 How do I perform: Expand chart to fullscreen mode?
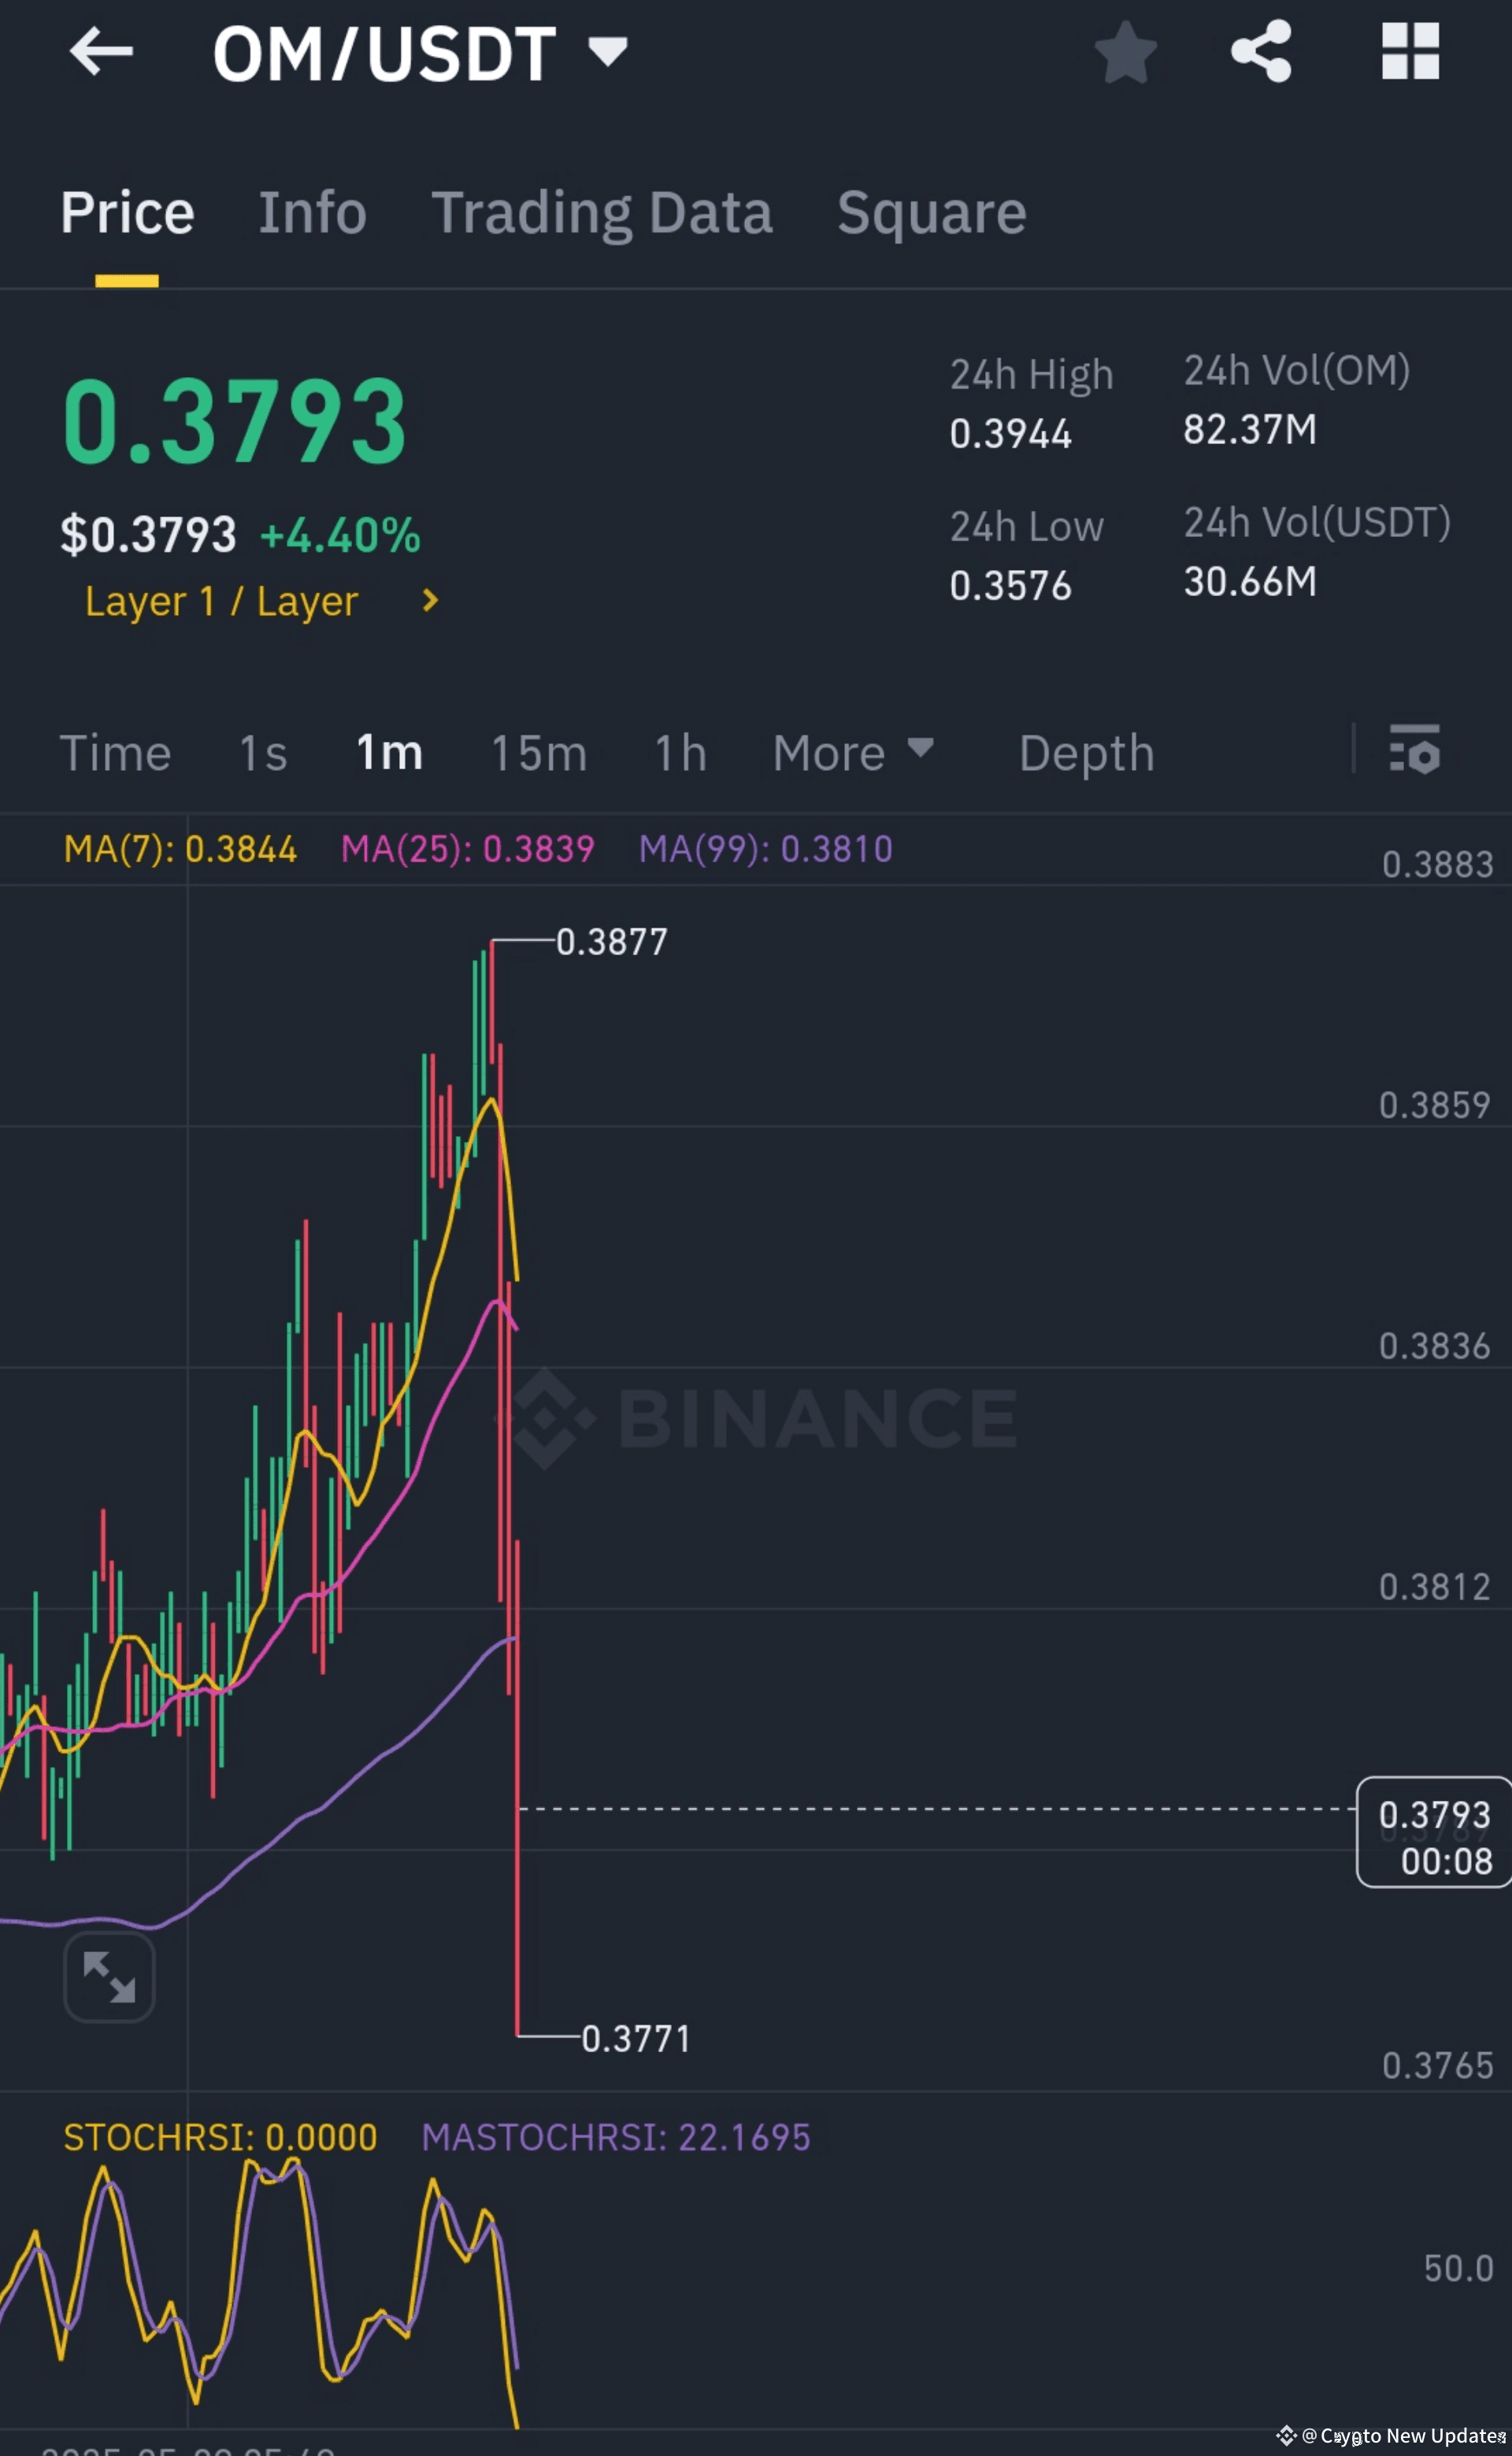pyautogui.click(x=109, y=1976)
